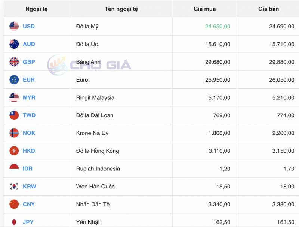Select the MYR currency code link
The height and width of the screenshot is (227, 299).
(28, 97)
